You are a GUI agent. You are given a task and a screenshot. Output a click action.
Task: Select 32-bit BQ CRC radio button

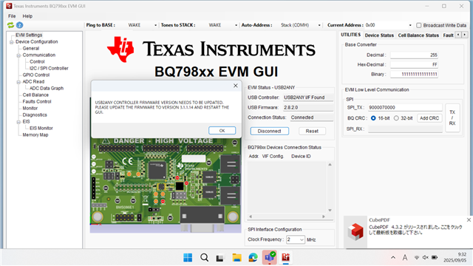(x=396, y=118)
